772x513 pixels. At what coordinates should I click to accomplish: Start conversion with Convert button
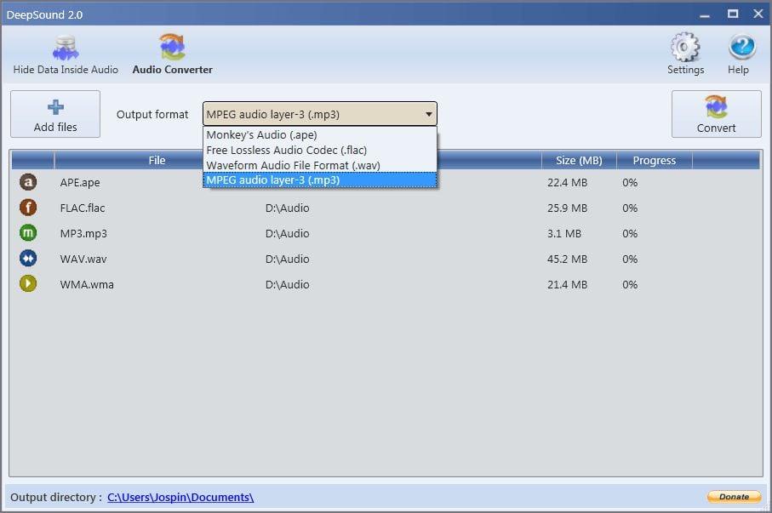tap(716, 114)
